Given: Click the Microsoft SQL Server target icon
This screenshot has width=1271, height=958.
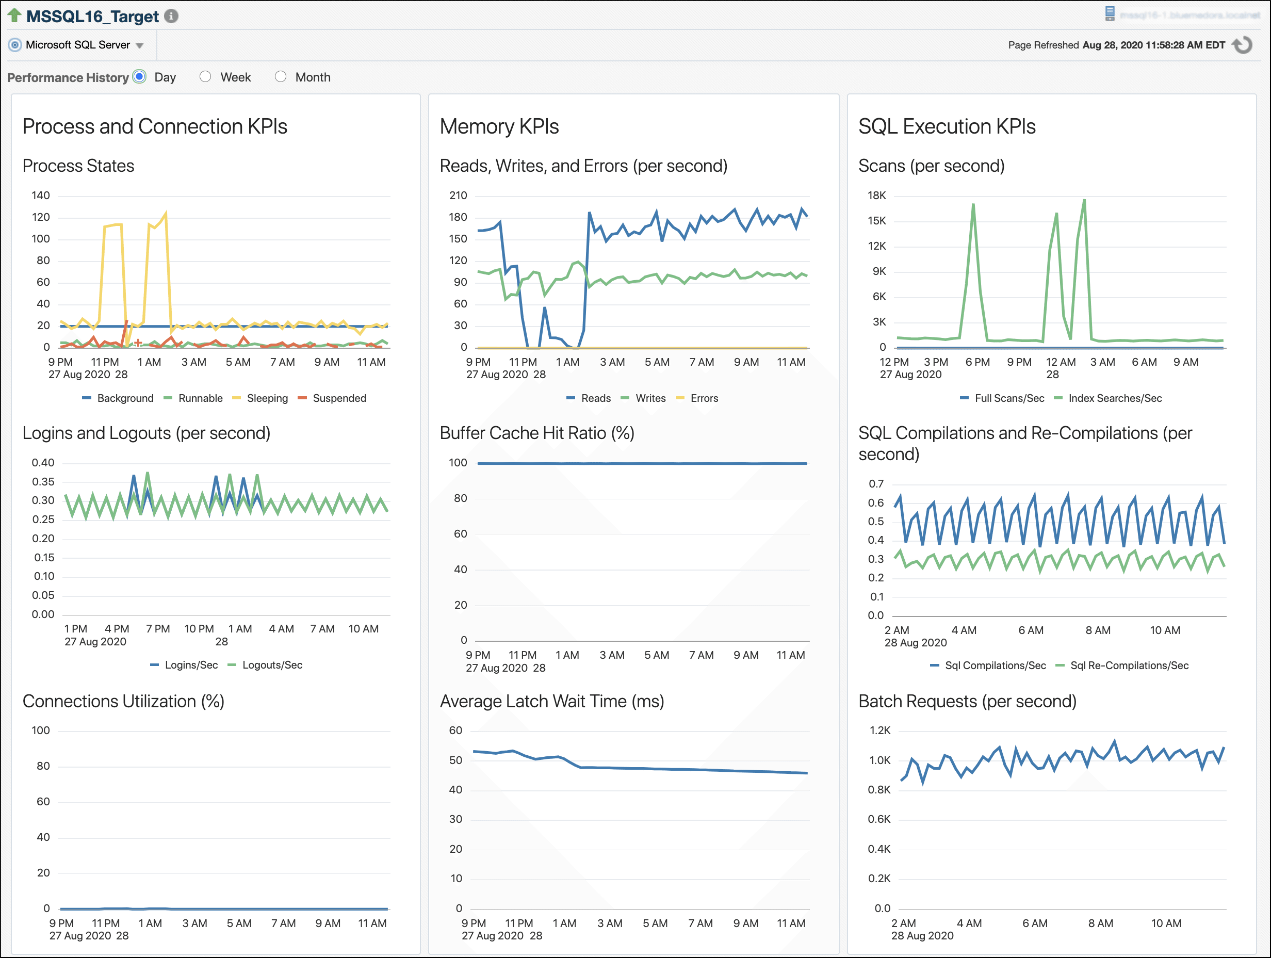Looking at the screenshot, I should point(13,44).
